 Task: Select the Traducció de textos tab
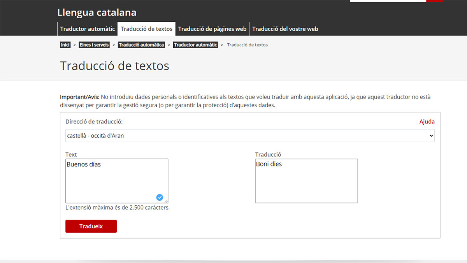pyautogui.click(x=146, y=29)
